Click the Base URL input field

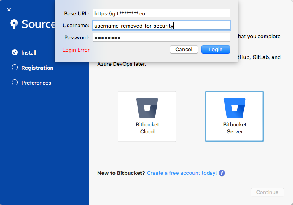point(161,13)
